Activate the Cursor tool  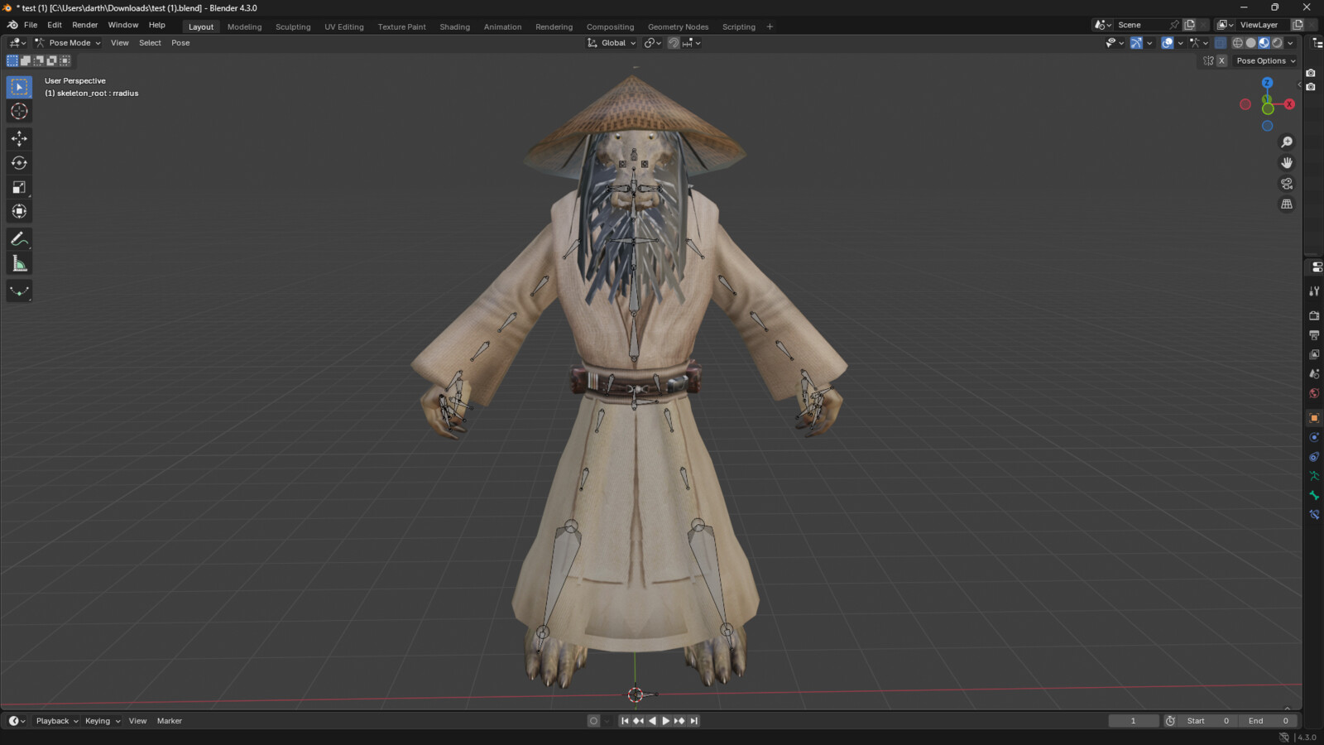coord(19,111)
